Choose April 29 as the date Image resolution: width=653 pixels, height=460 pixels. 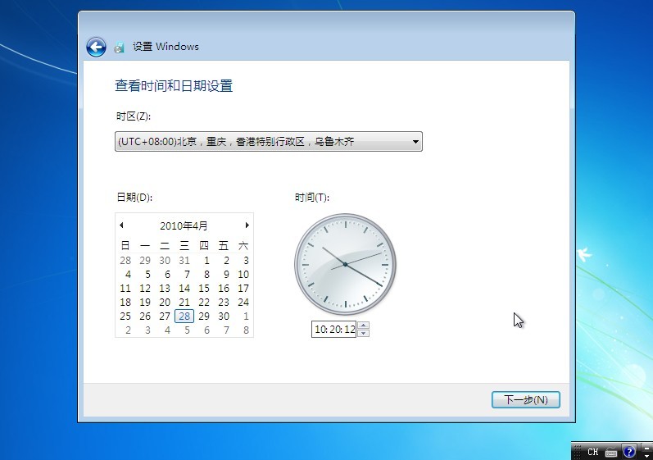[x=204, y=317]
